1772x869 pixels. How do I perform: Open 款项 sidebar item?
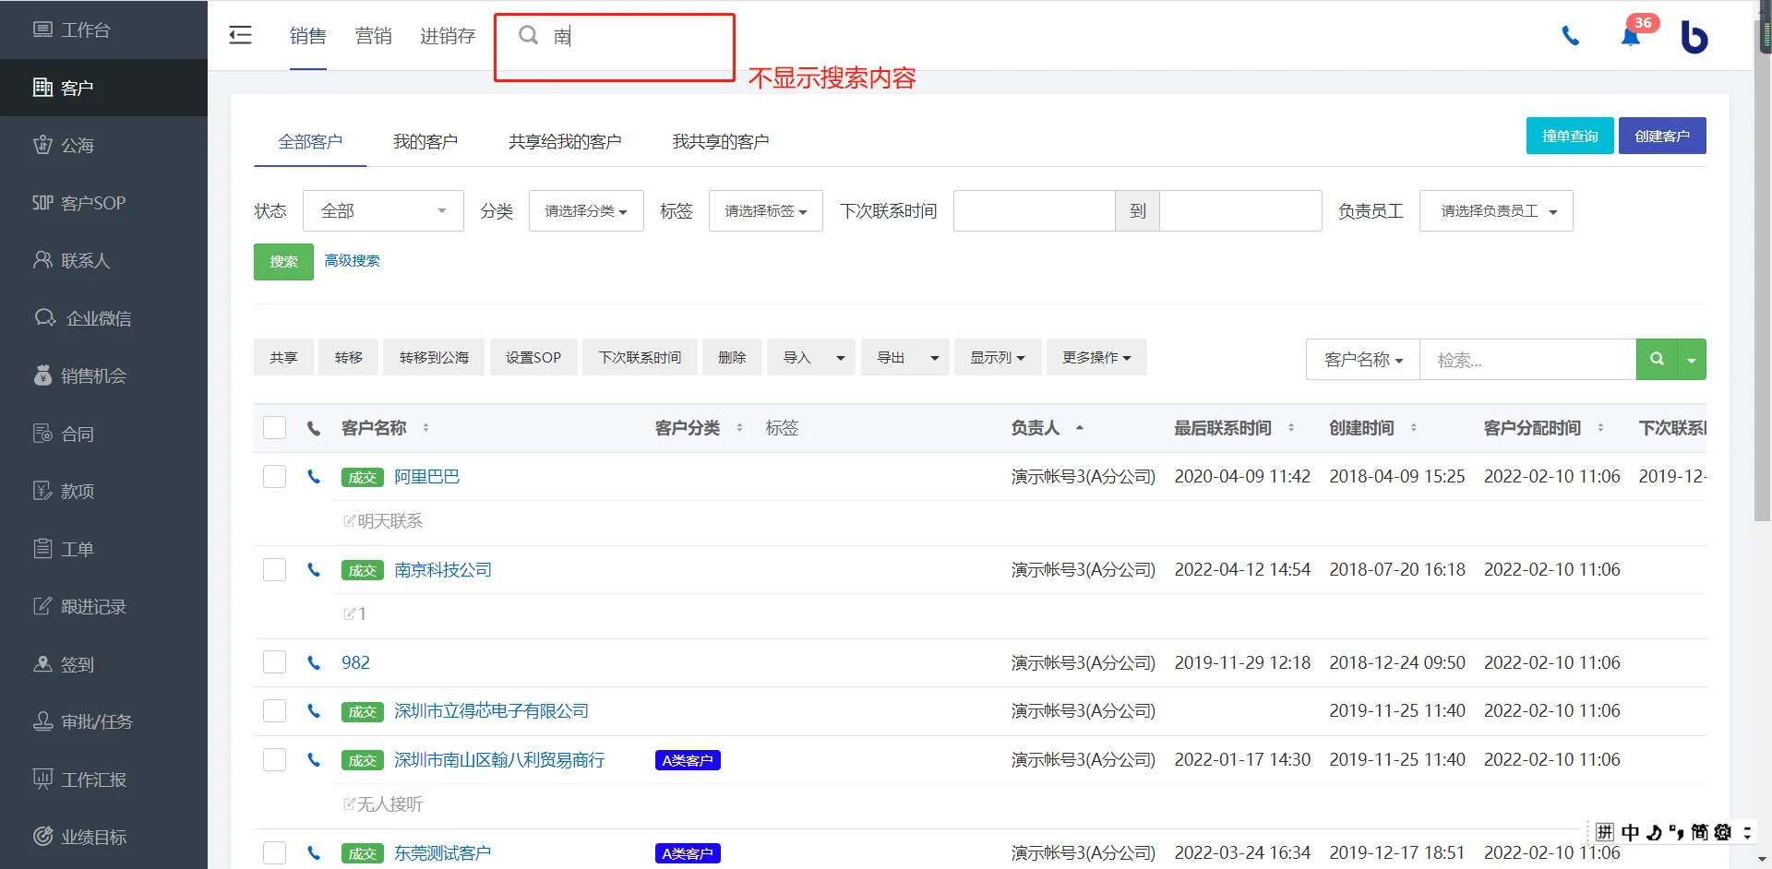(103, 491)
